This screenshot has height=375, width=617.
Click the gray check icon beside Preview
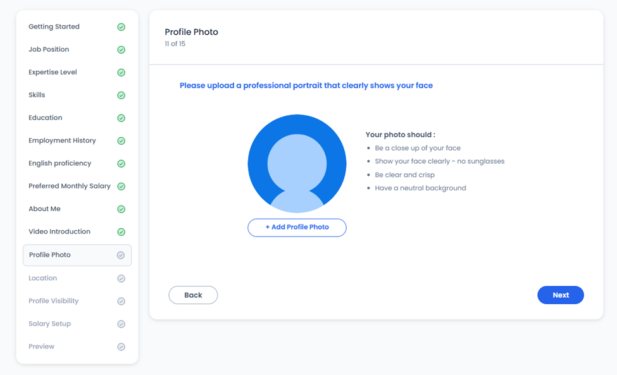pyautogui.click(x=122, y=347)
